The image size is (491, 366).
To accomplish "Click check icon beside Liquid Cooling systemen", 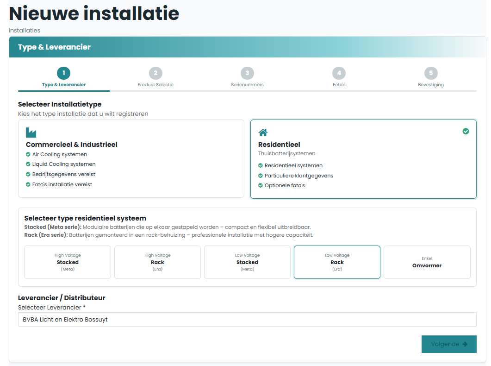I will pos(28,164).
